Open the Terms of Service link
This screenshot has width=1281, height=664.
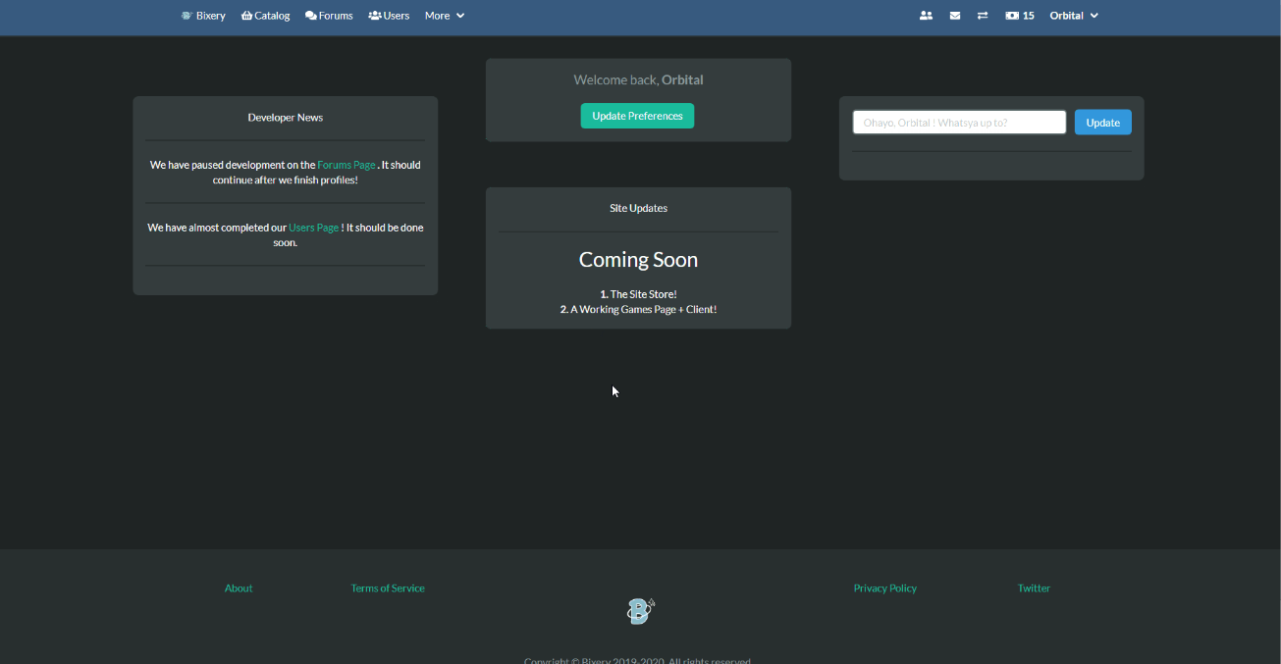pyautogui.click(x=388, y=588)
